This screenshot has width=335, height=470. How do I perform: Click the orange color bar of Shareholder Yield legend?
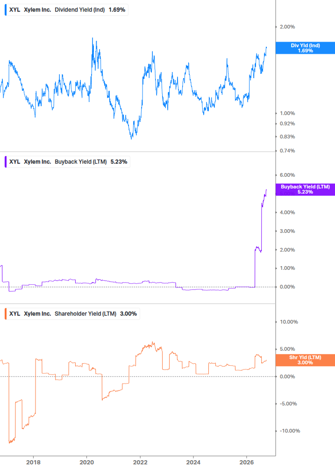pyautogui.click(x=6, y=314)
